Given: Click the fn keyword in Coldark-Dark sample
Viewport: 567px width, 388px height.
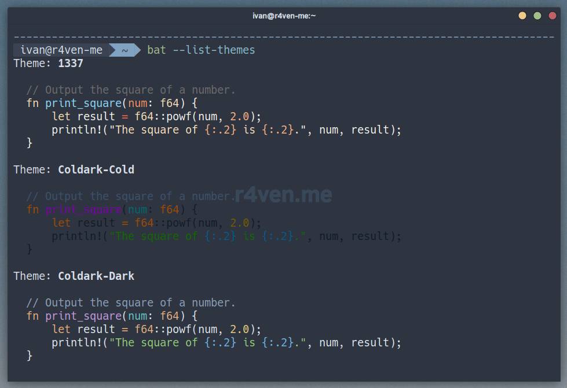Looking at the screenshot, I should click(32, 316).
